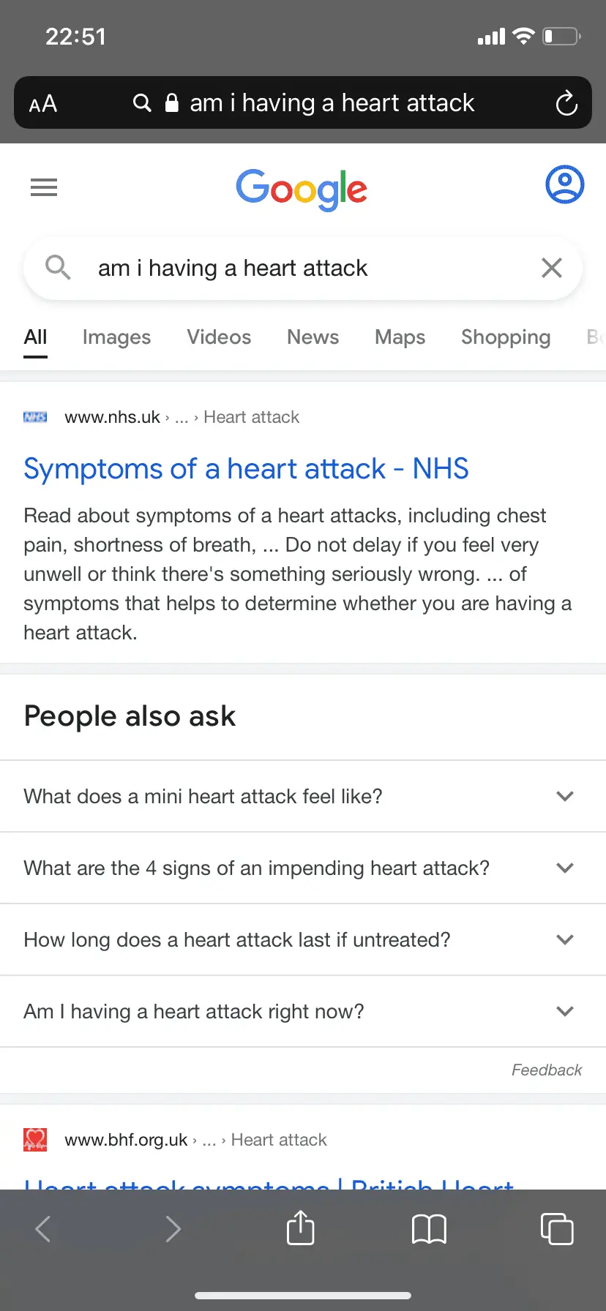
Task: Go back with the Safari back arrow
Action: [x=43, y=1229]
